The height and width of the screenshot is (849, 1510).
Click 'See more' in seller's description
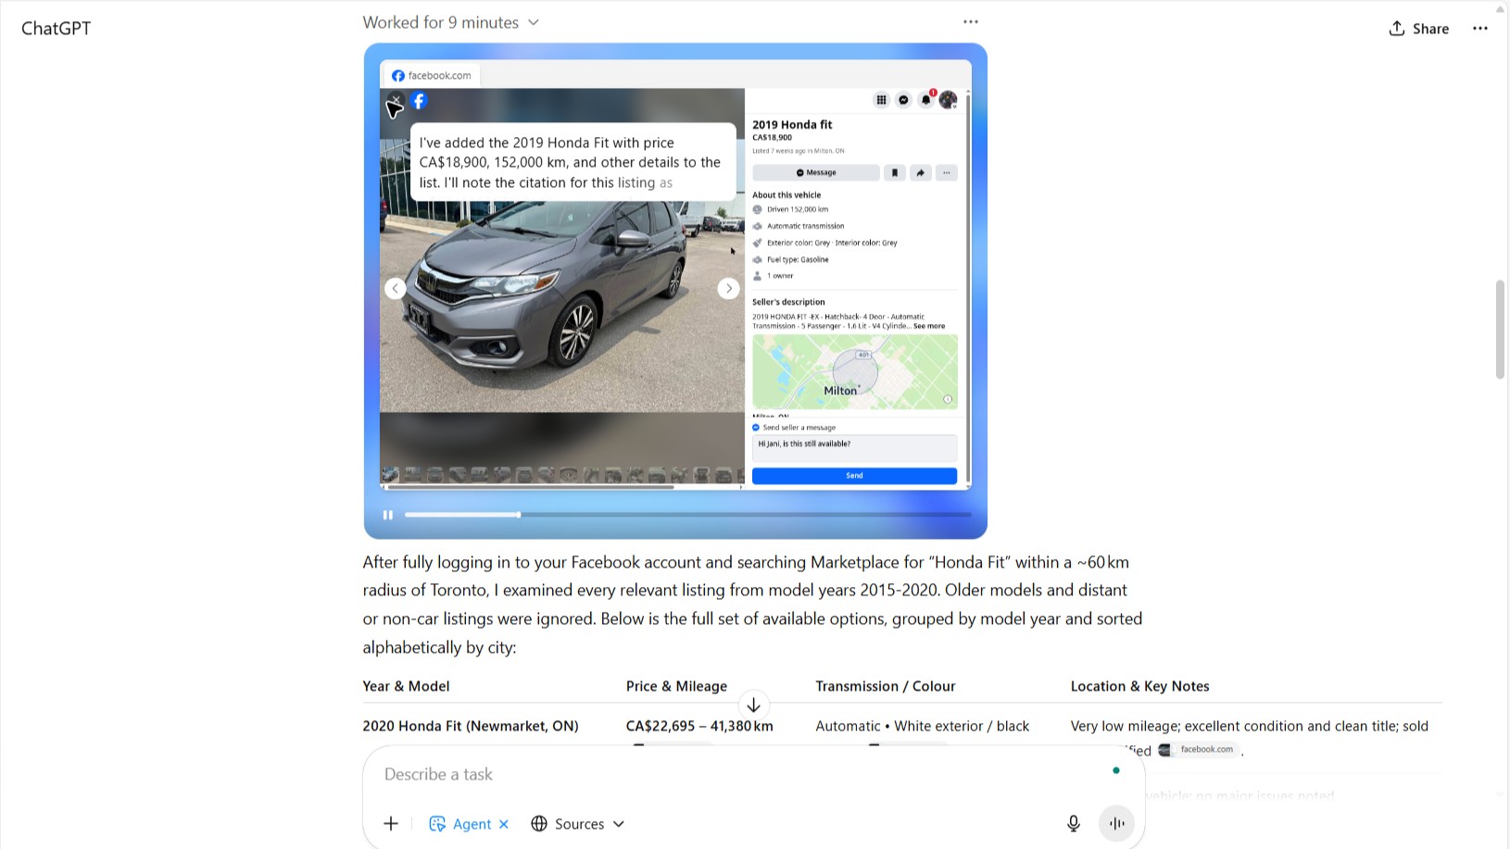pos(929,326)
